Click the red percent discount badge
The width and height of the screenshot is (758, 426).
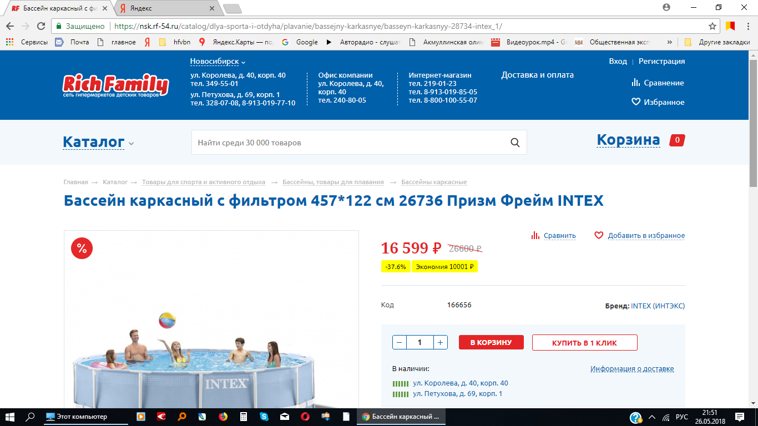coord(82,248)
